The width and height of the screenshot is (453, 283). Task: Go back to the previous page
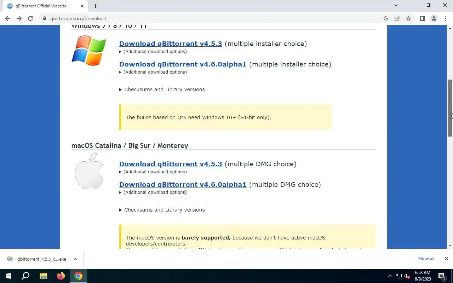[x=8, y=18]
